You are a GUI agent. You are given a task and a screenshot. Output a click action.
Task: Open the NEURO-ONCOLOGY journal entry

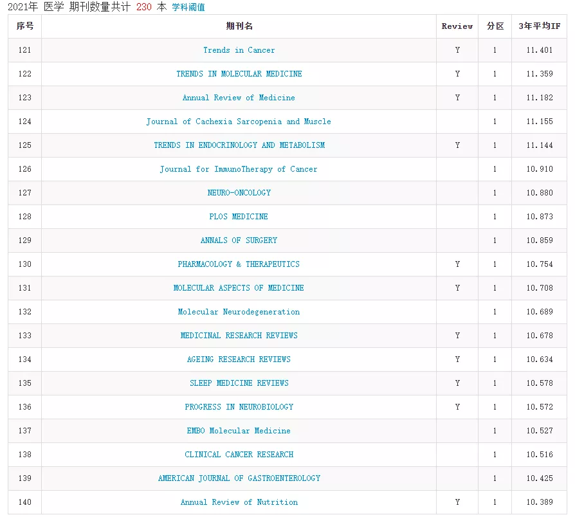[x=239, y=193]
